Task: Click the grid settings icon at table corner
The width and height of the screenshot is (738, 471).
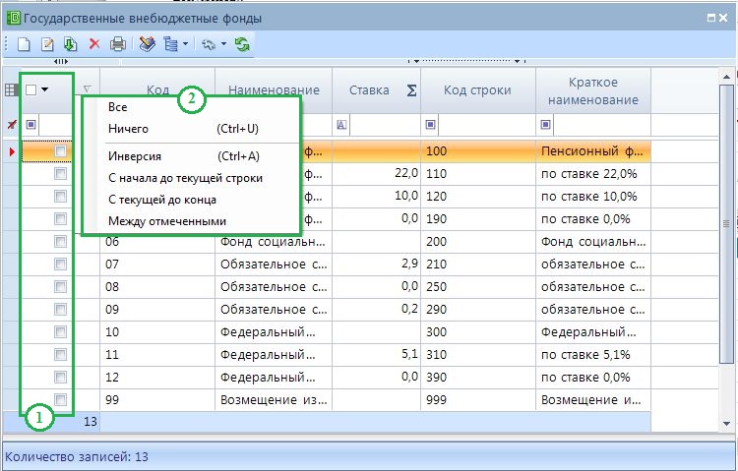Action: point(12,89)
